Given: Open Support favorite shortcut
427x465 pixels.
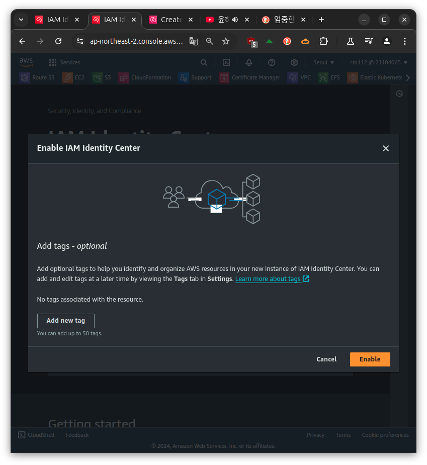Looking at the screenshot, I should click(x=195, y=78).
